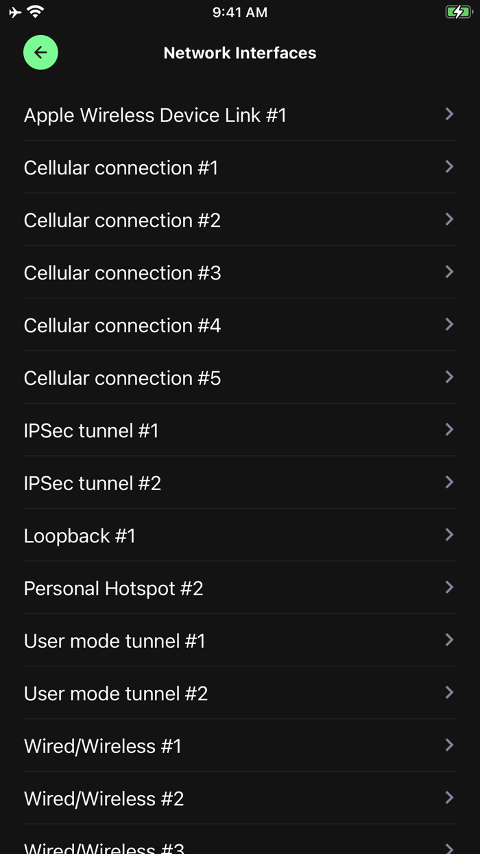The height and width of the screenshot is (854, 480).
Task: Tap the battery charging icon
Action: click(x=458, y=12)
